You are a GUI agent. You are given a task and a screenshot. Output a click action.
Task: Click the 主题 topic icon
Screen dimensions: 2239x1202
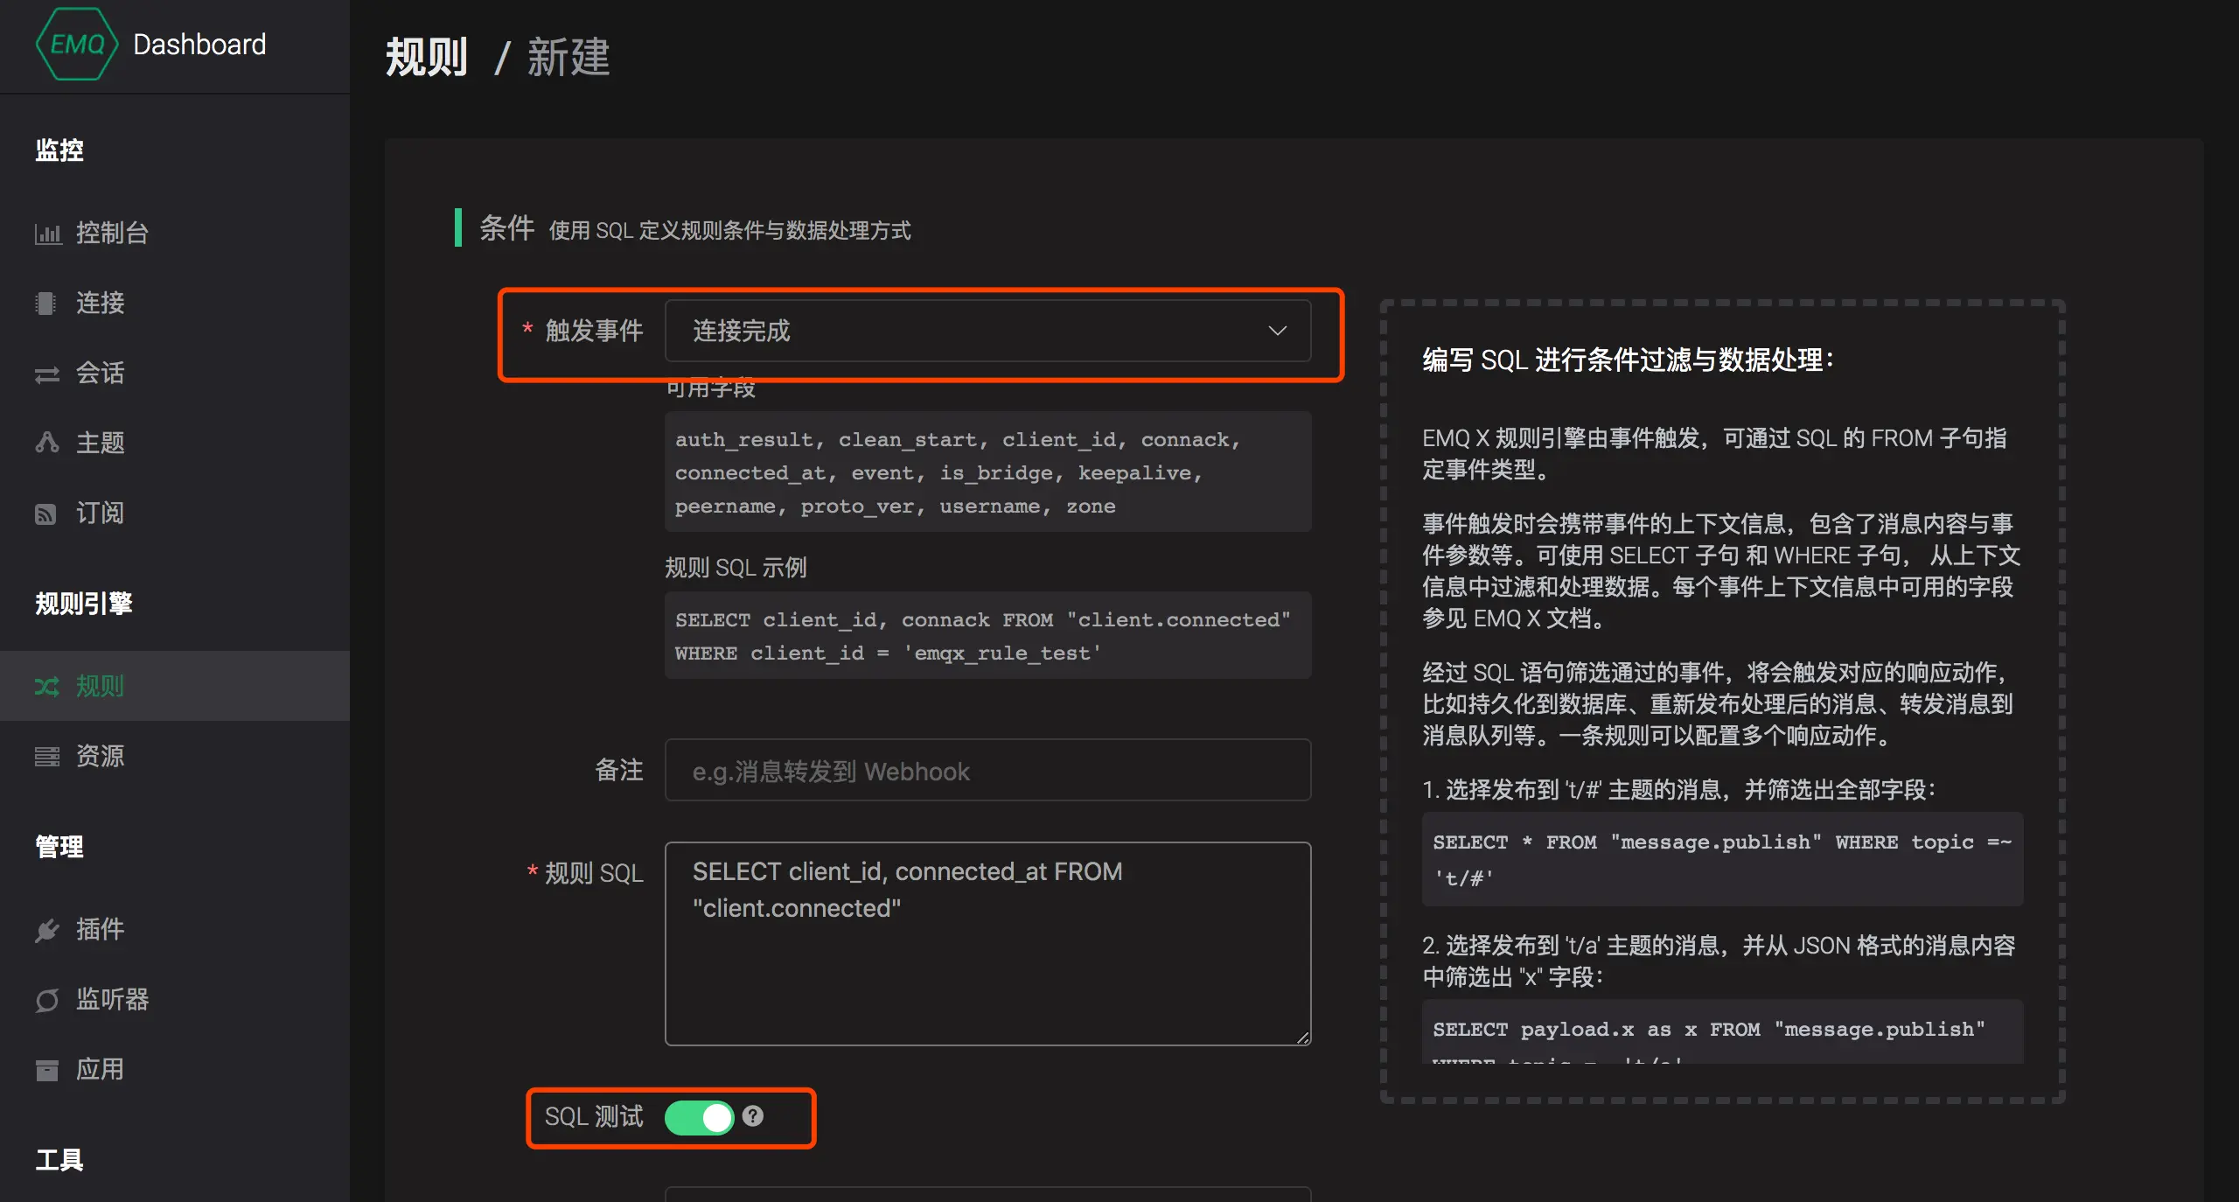[x=47, y=443]
